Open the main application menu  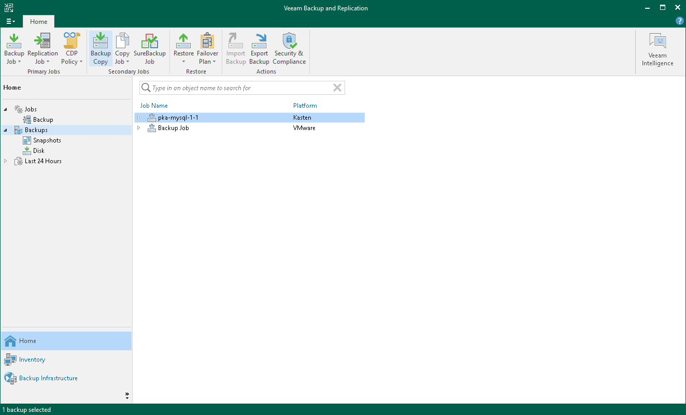point(10,21)
